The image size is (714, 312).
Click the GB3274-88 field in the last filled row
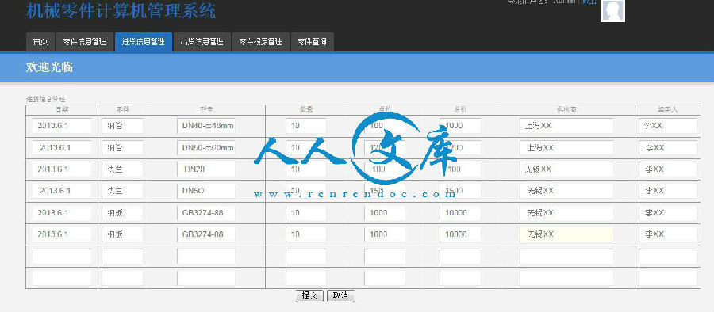[205, 234]
